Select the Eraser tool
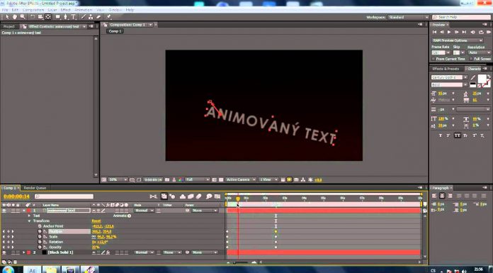493x273 pixels. [x=98, y=17]
